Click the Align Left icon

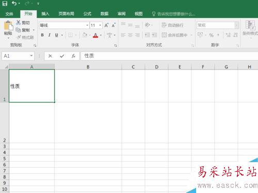pos(123,35)
